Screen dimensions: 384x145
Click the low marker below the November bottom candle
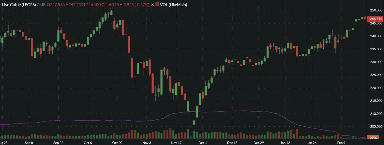point(194,129)
